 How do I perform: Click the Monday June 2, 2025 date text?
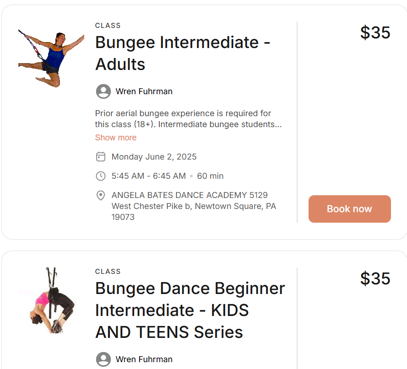pyautogui.click(x=154, y=157)
